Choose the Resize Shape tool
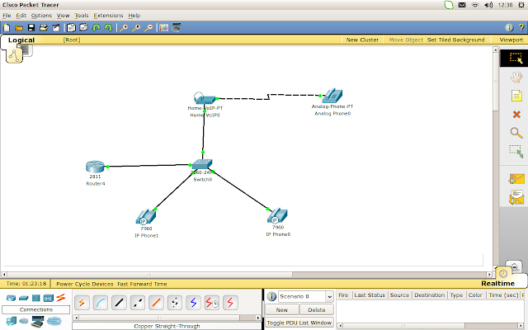This screenshot has width=528, height=330. click(516, 151)
